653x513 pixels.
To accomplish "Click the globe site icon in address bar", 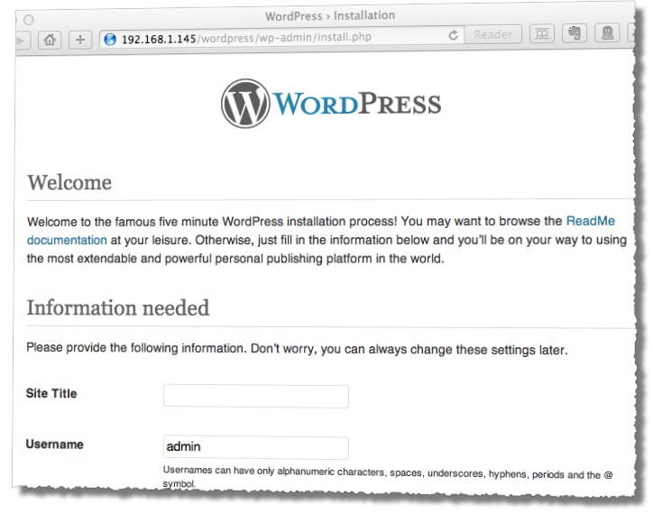I will pos(110,39).
